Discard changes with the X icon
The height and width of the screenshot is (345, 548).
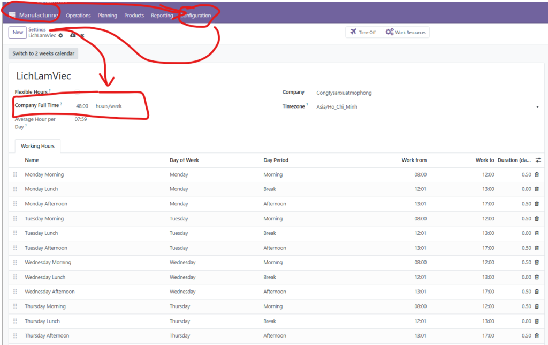pos(82,36)
